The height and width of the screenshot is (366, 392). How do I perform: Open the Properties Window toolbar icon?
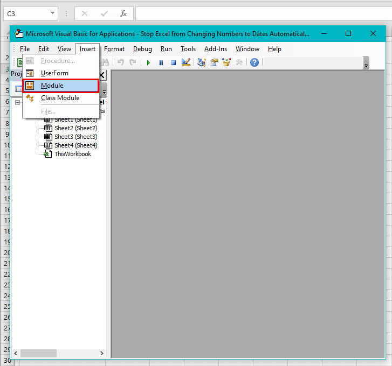[x=214, y=62]
